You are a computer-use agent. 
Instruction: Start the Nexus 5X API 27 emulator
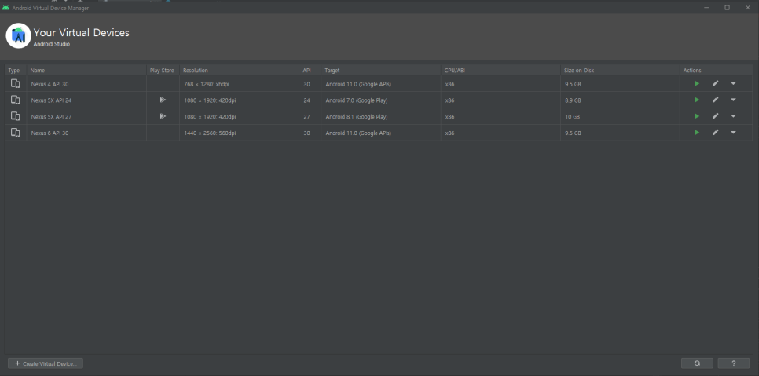pyautogui.click(x=697, y=116)
